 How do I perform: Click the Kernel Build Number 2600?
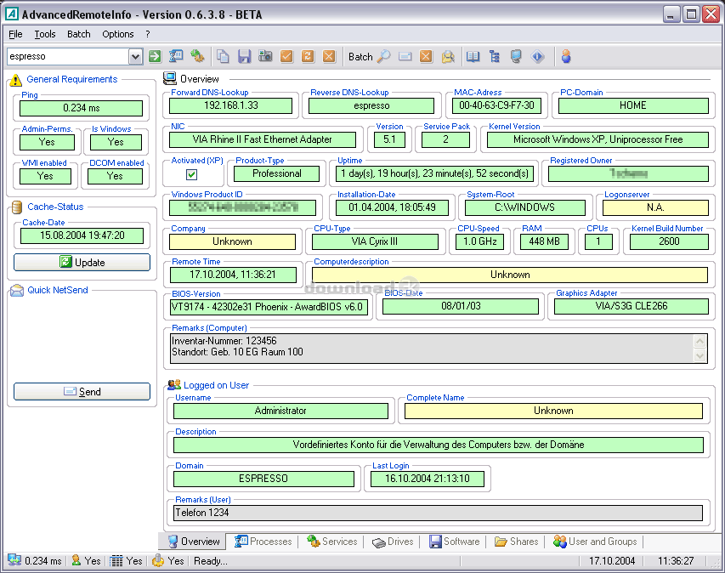(x=669, y=241)
